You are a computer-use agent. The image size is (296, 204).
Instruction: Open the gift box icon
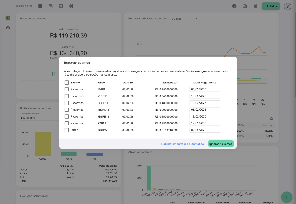click(245, 6)
